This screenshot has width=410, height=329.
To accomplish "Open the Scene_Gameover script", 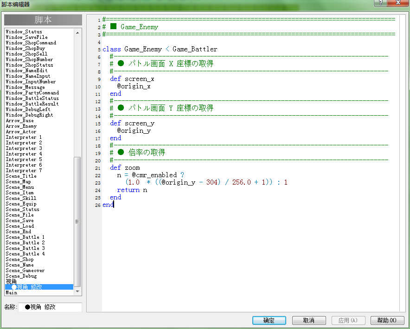I will coord(26,270).
